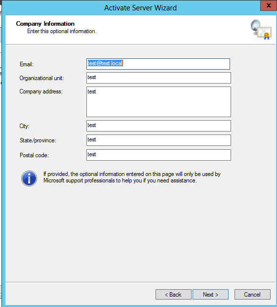This screenshot has width=277, height=307.
Task: Click the Company Information heading
Action: (45, 24)
